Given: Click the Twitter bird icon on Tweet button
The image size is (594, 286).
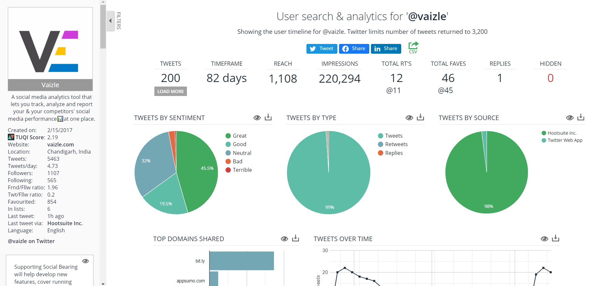Looking at the screenshot, I should (313, 48).
